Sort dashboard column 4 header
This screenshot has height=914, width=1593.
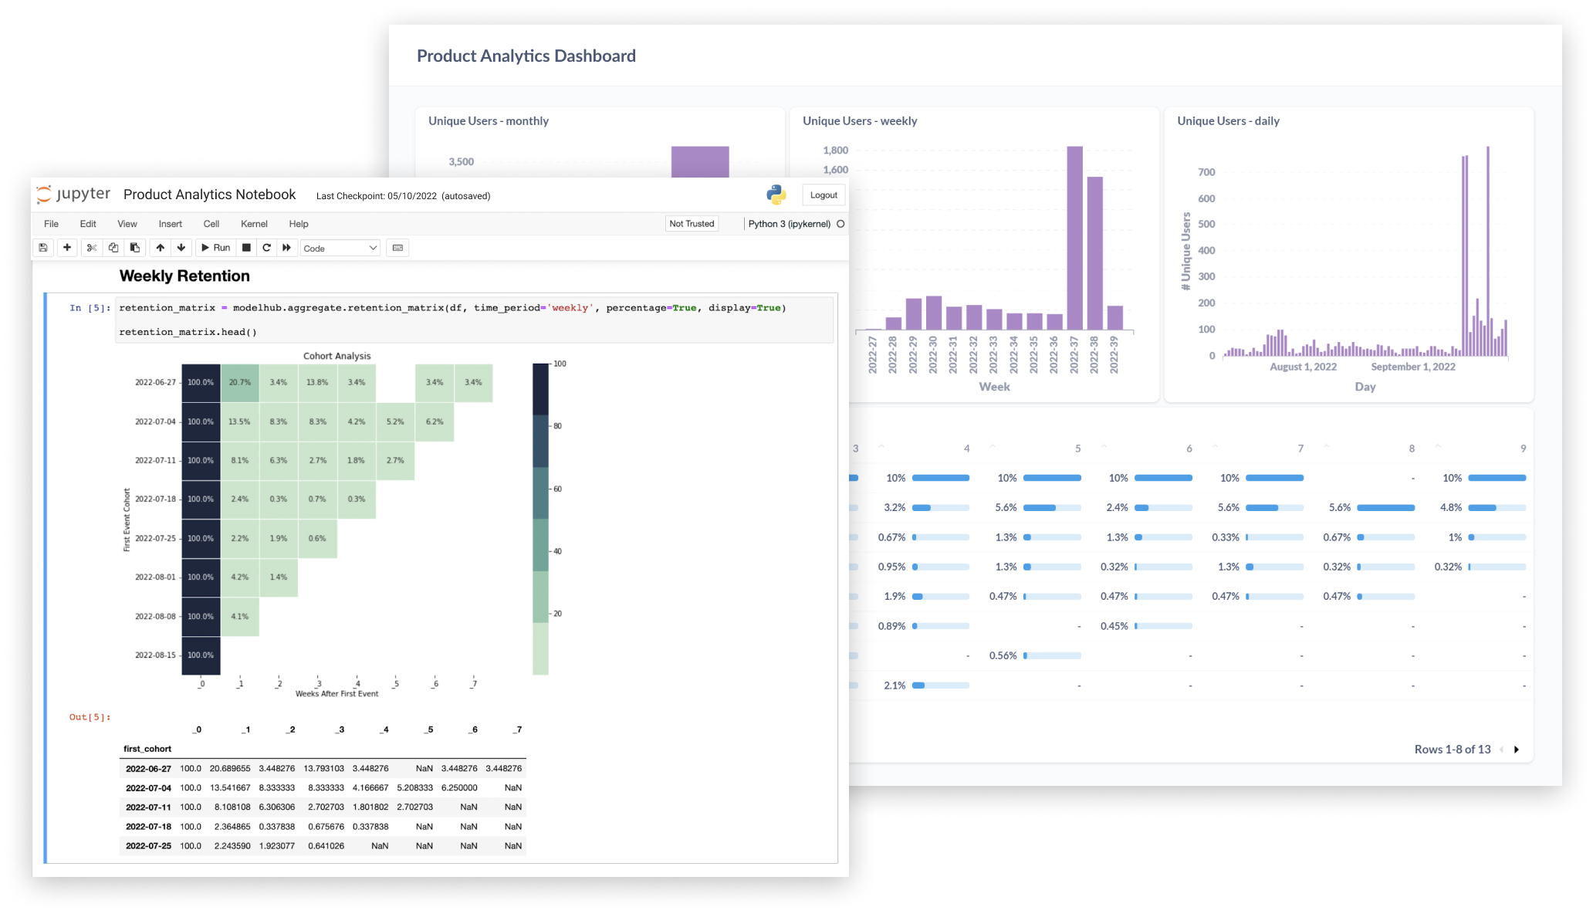click(x=966, y=449)
